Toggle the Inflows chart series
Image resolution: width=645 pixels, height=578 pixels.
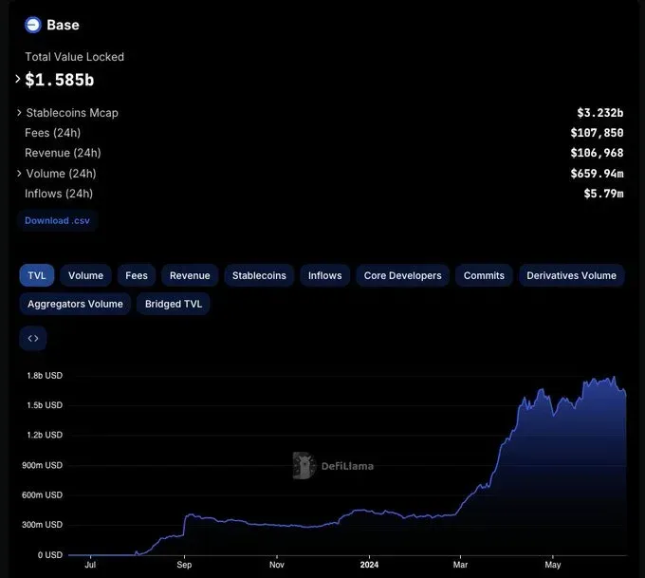pos(325,275)
